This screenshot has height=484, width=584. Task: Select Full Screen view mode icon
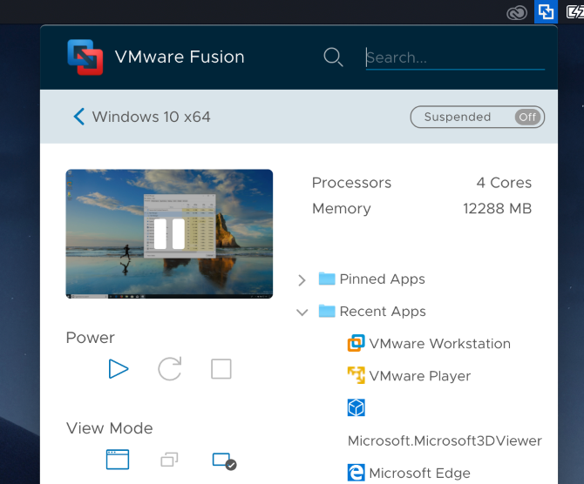tap(224, 460)
